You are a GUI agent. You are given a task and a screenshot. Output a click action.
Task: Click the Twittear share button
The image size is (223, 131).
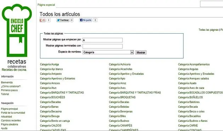click(63, 20)
